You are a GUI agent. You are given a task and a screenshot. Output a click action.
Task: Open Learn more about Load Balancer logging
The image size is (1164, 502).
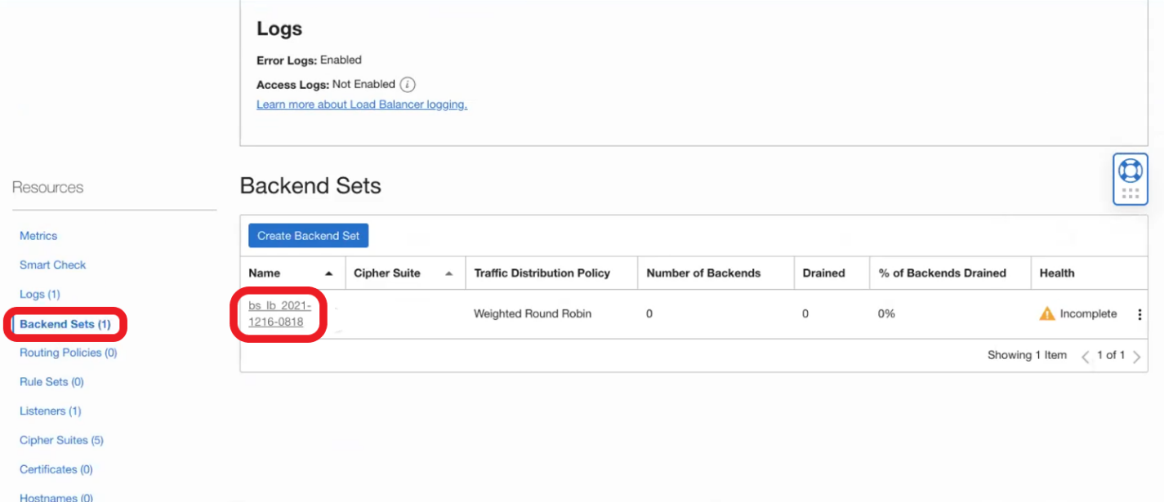361,104
